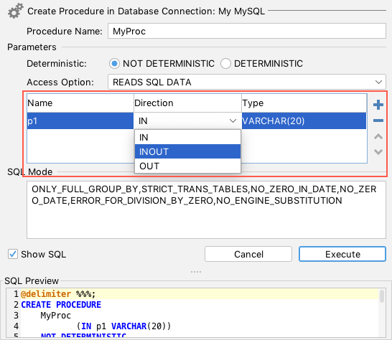Remove selected parameter with minus icon
392x340 pixels.
[x=378, y=121]
